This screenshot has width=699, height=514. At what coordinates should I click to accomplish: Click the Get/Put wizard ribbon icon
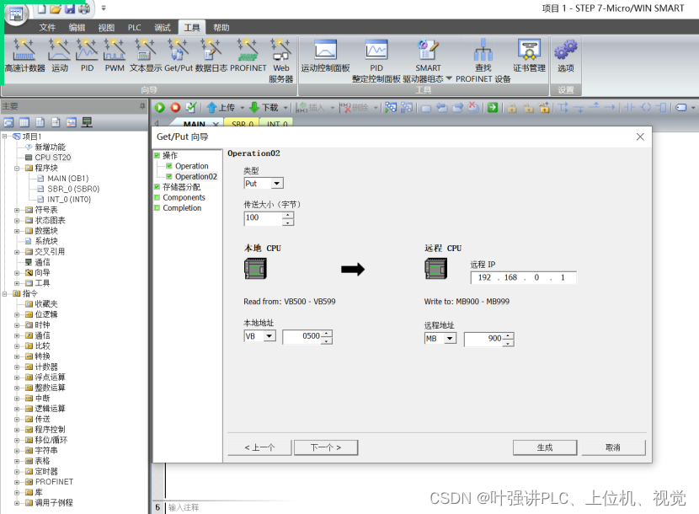[179, 55]
